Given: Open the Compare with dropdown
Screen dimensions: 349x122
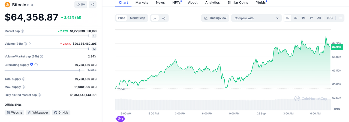Looking at the screenshot, I should [256, 18].
